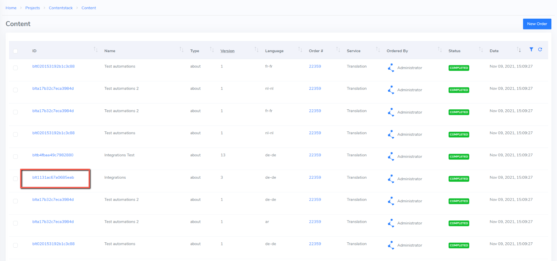Sort by the Service column arrows
557x261 pixels.
[x=378, y=49]
